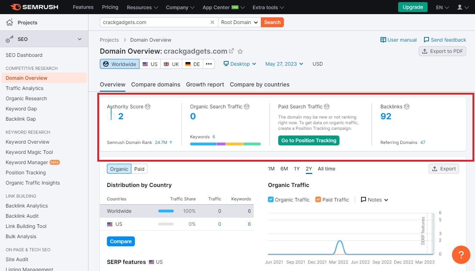This screenshot has width=475, height=271.
Task: Click the Semrush logo
Action: click(x=34, y=7)
